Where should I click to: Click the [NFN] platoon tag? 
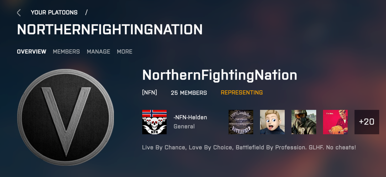(150, 93)
